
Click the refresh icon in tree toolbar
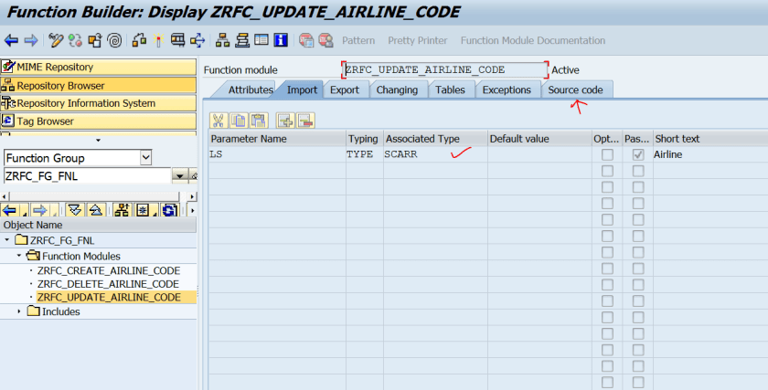point(169,210)
